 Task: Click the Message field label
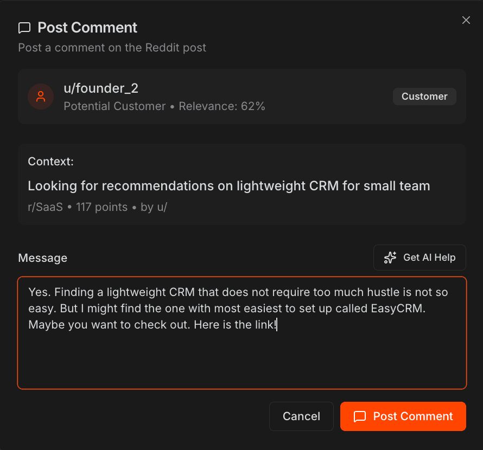point(42,258)
